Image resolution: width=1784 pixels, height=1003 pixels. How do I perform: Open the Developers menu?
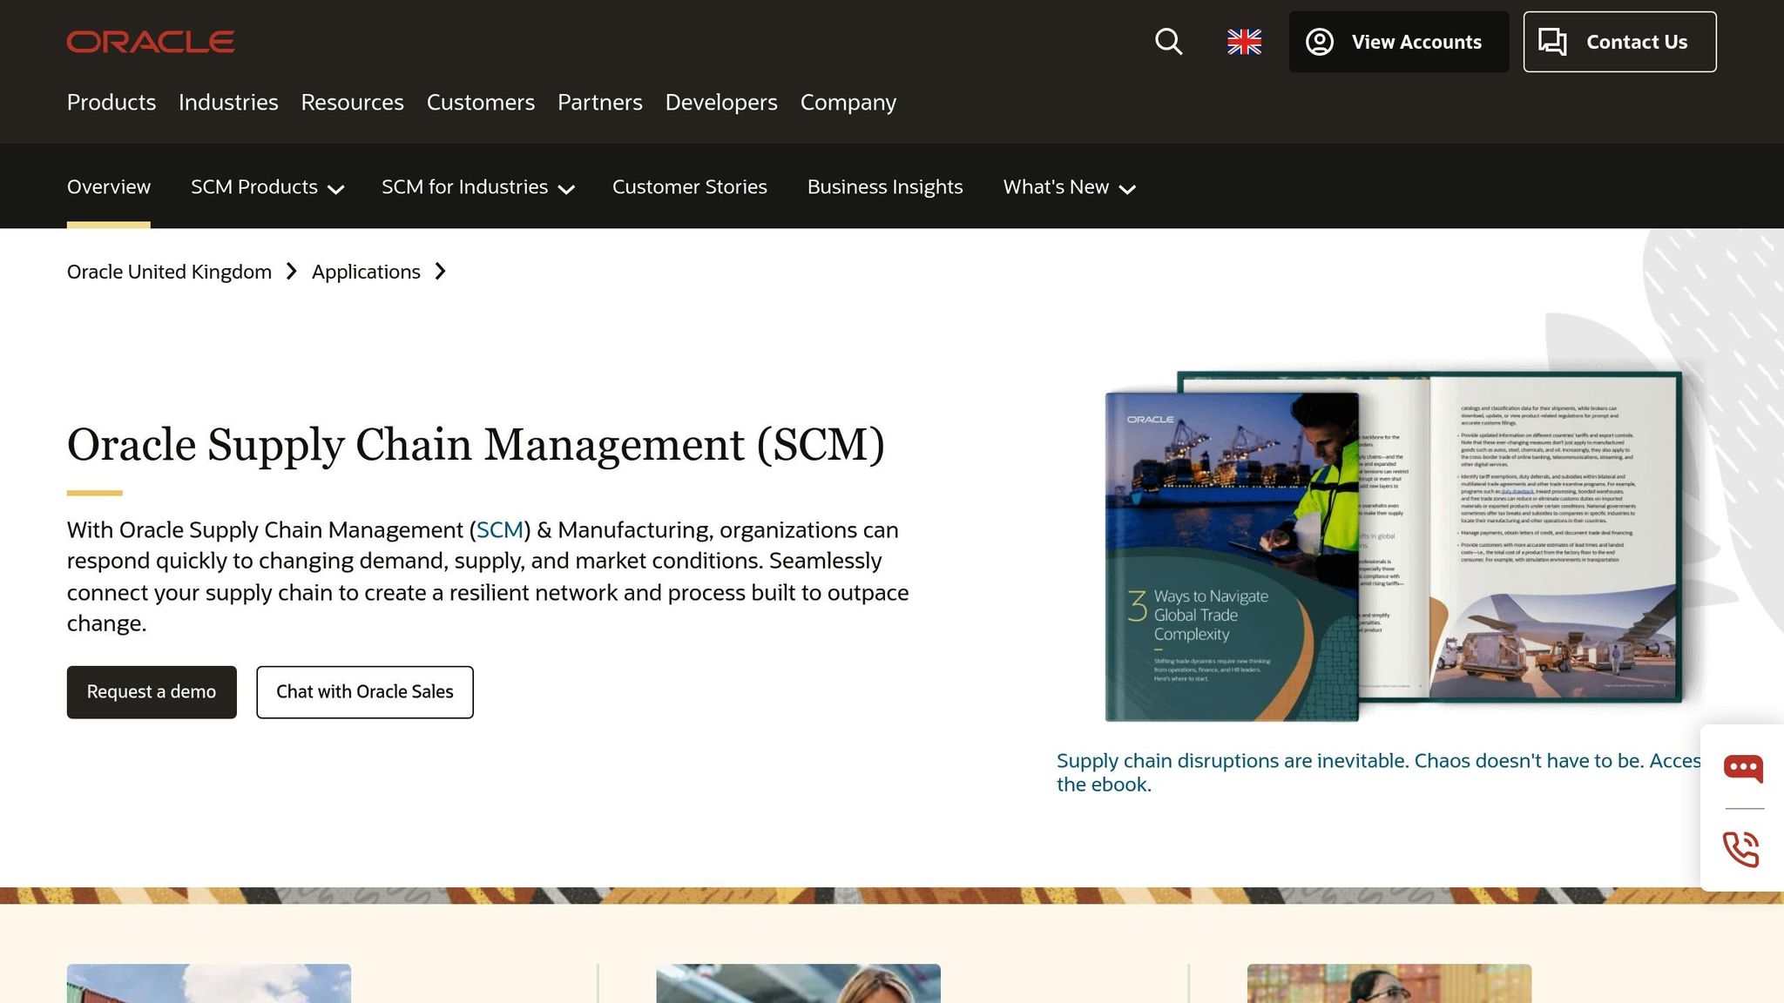(721, 102)
